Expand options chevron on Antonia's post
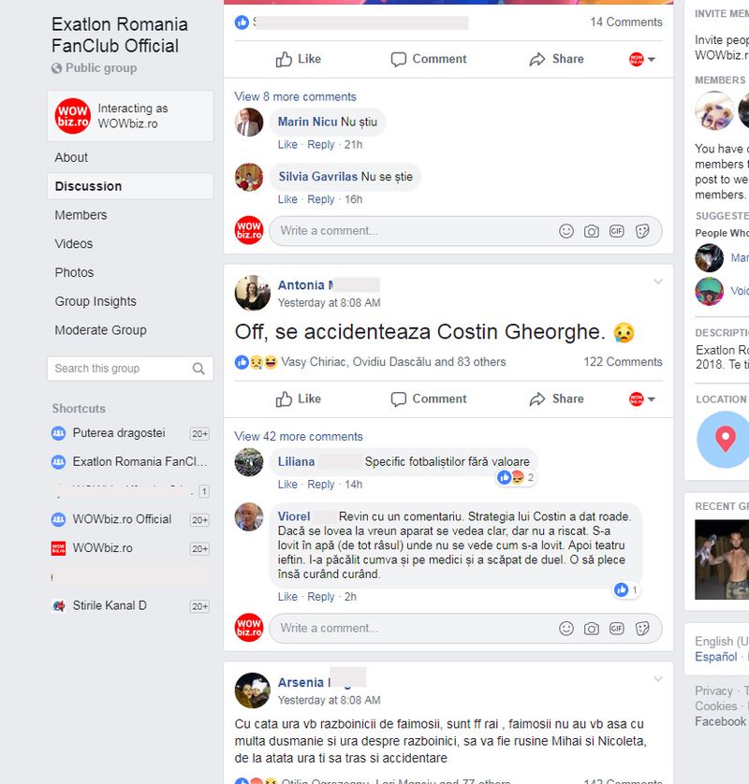749x784 pixels. [658, 282]
